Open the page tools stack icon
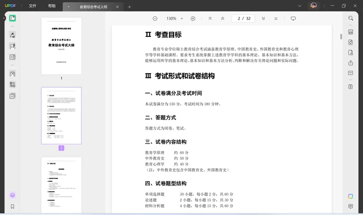Image resolution: width=363 pixels, height=215 pixels. tap(13, 96)
